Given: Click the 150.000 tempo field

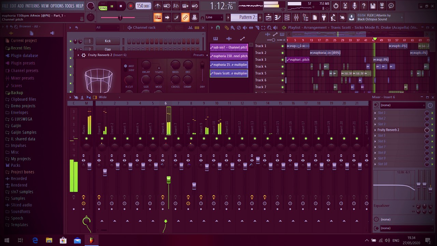Looking at the screenshot, I should pos(143,6).
